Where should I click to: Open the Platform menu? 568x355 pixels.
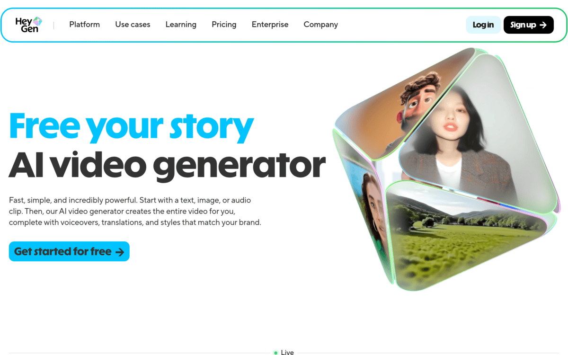[85, 25]
